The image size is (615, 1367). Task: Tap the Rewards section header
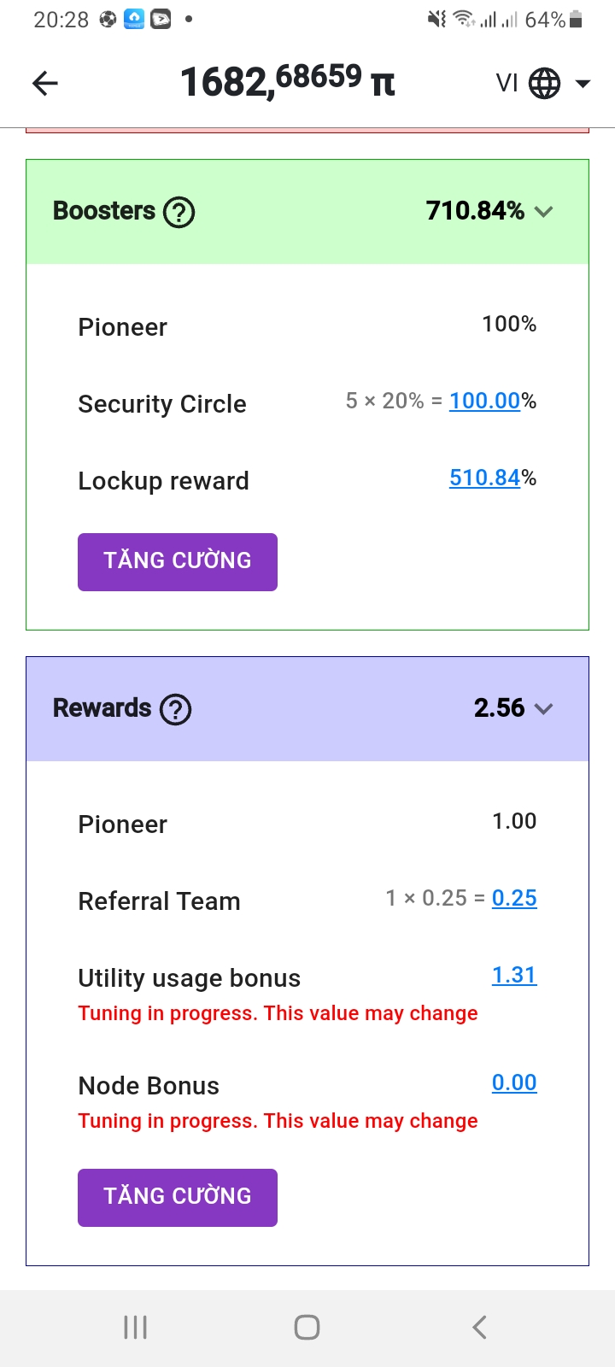[x=307, y=709]
